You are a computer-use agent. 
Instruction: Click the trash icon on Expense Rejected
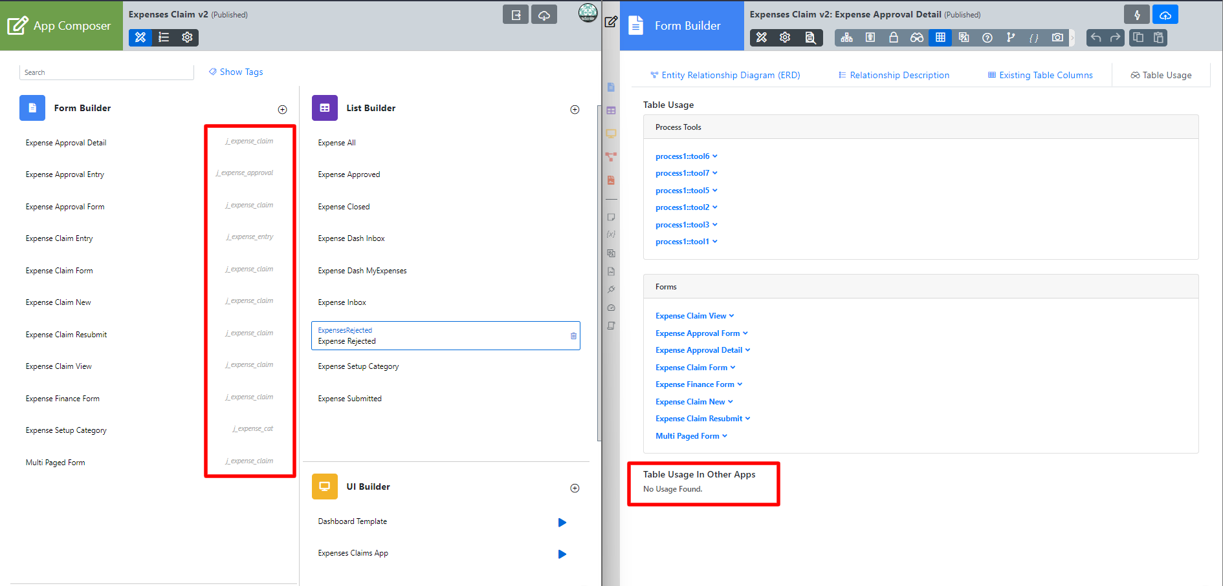[x=573, y=336]
